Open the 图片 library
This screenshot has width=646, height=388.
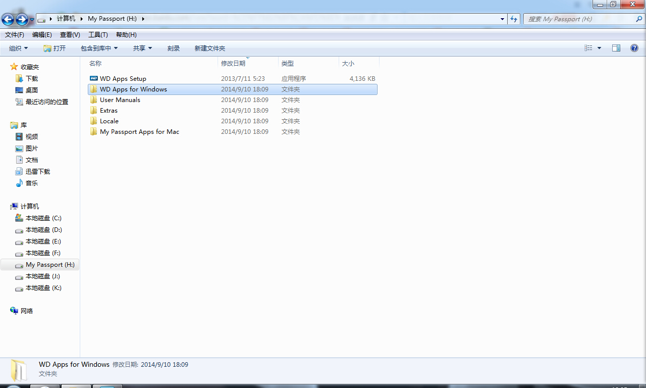tap(32, 149)
